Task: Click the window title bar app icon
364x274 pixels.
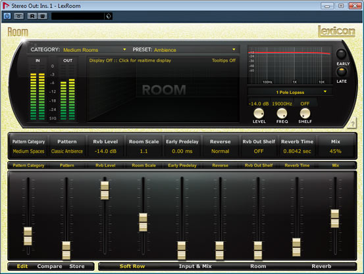Action: pos(6,5)
